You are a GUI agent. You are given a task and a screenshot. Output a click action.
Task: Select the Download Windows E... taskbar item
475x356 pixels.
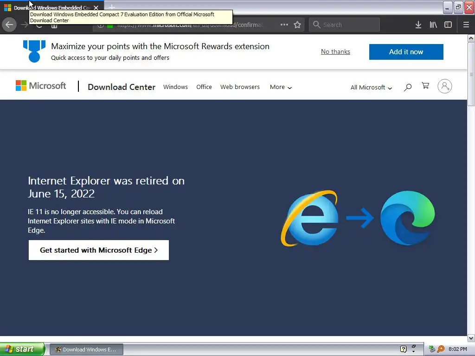86,350
